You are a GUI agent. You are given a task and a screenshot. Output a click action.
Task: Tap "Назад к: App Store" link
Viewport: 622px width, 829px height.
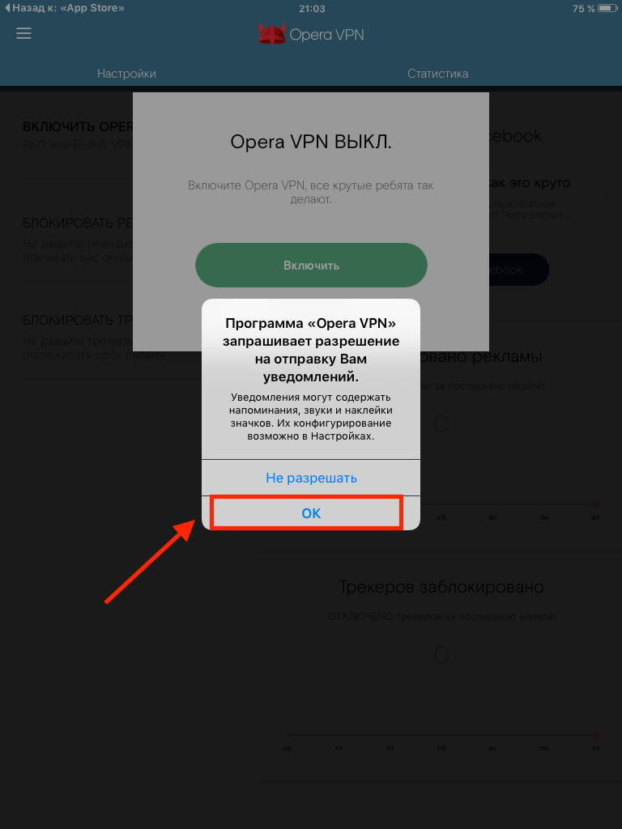tap(65, 8)
